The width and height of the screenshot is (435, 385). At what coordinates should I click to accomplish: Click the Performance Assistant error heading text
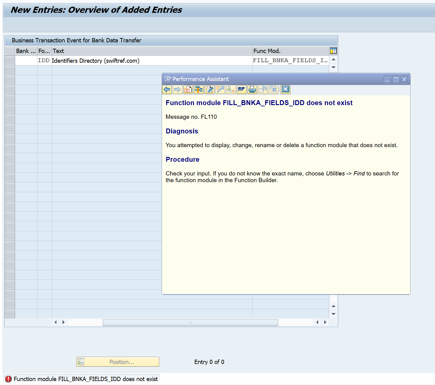pyautogui.click(x=259, y=103)
